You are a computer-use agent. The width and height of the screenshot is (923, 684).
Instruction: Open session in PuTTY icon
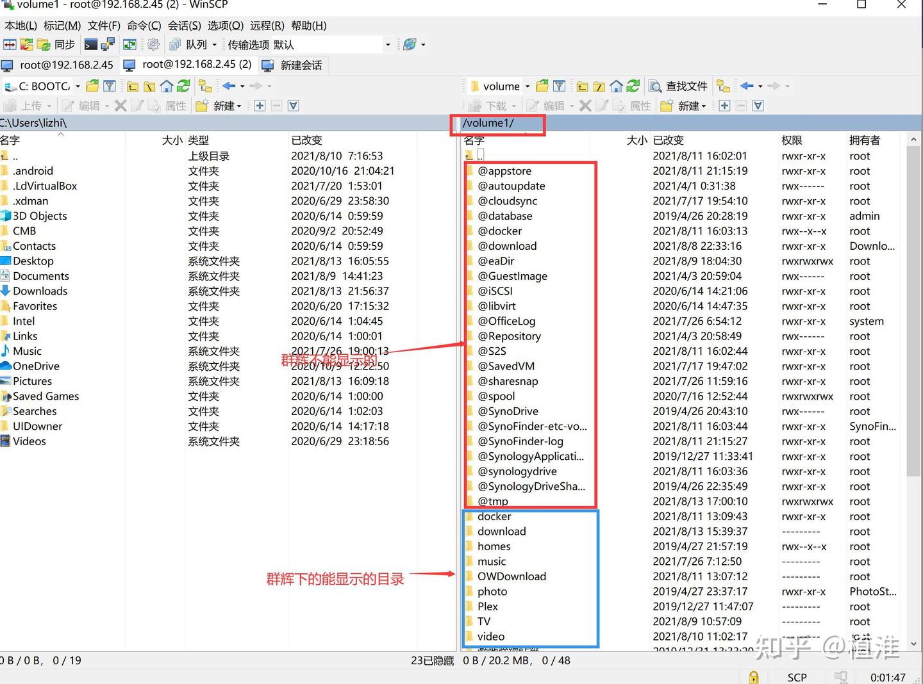pos(108,44)
